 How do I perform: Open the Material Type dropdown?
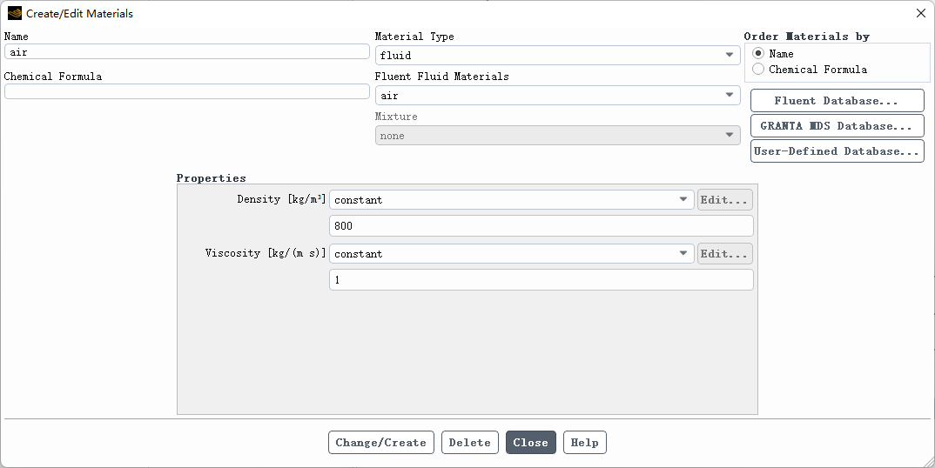(x=557, y=56)
